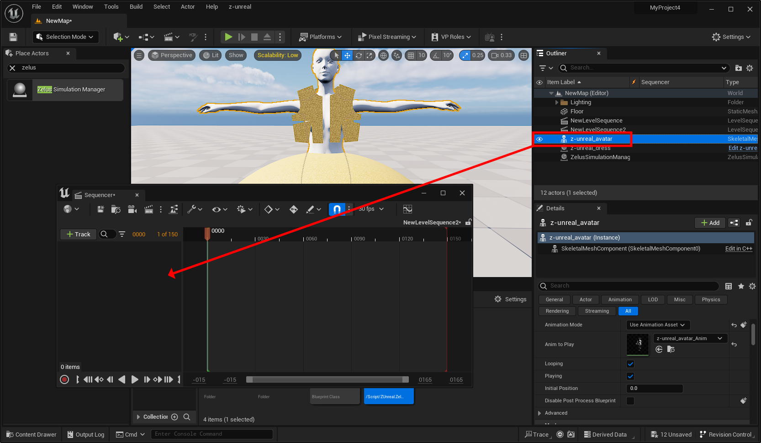This screenshot has height=443, width=761.
Task: Select the scale gizmo tool in the viewport
Action: 369,55
